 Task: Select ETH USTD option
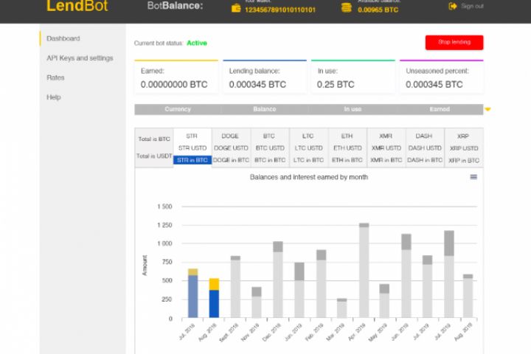click(x=347, y=148)
